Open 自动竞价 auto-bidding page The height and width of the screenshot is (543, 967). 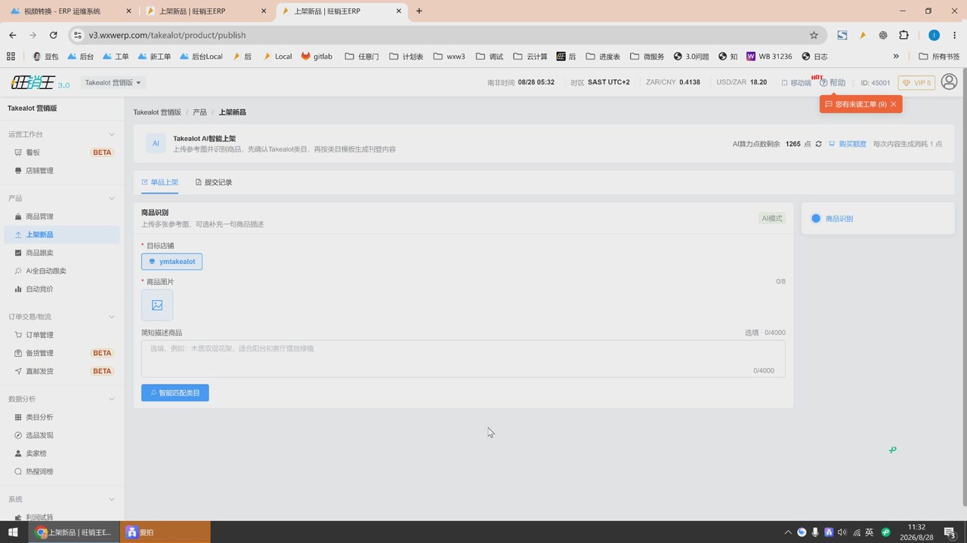pyautogui.click(x=62, y=289)
